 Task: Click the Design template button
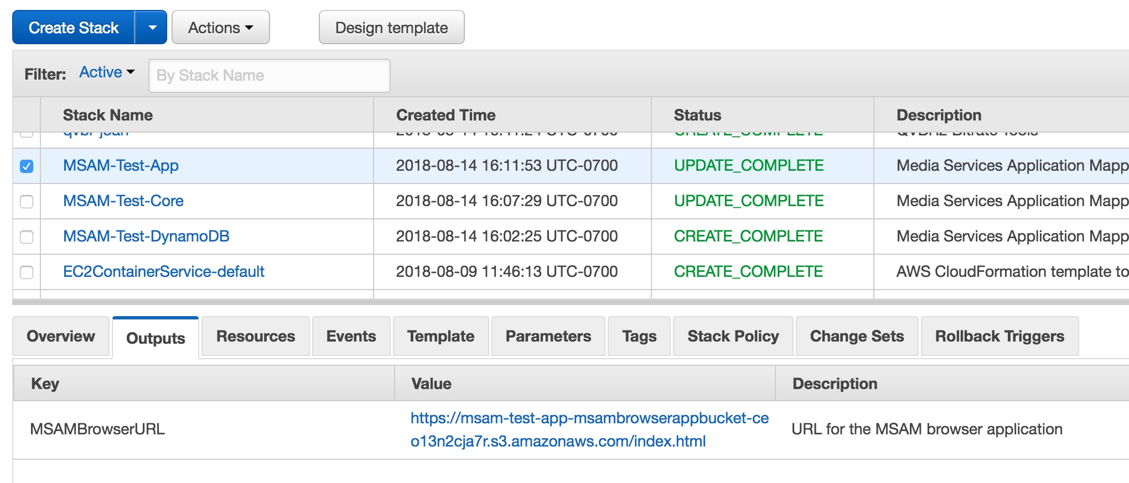392,27
